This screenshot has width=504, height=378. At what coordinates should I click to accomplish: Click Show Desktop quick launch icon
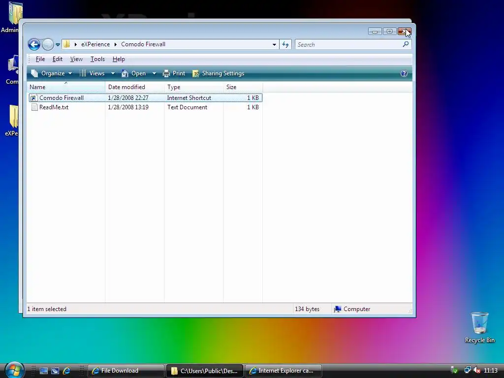click(44, 371)
